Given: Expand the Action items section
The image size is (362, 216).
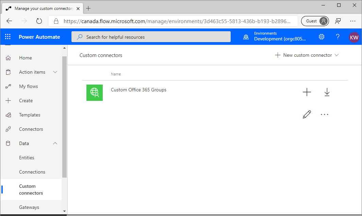Looking at the screenshot, I should pos(55,72).
